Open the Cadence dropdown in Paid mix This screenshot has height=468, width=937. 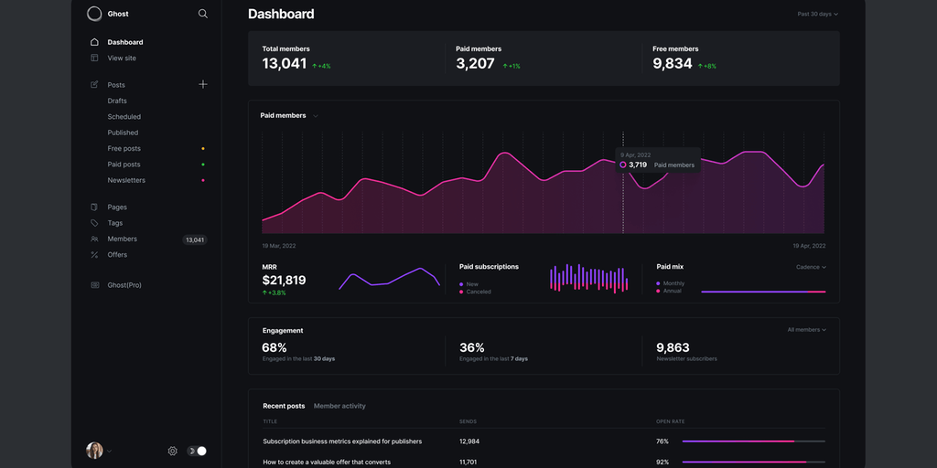tap(811, 267)
